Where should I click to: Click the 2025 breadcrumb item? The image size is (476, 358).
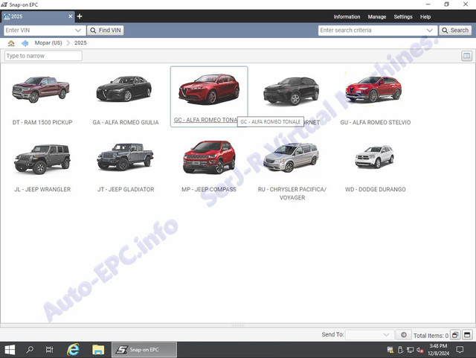click(x=80, y=43)
